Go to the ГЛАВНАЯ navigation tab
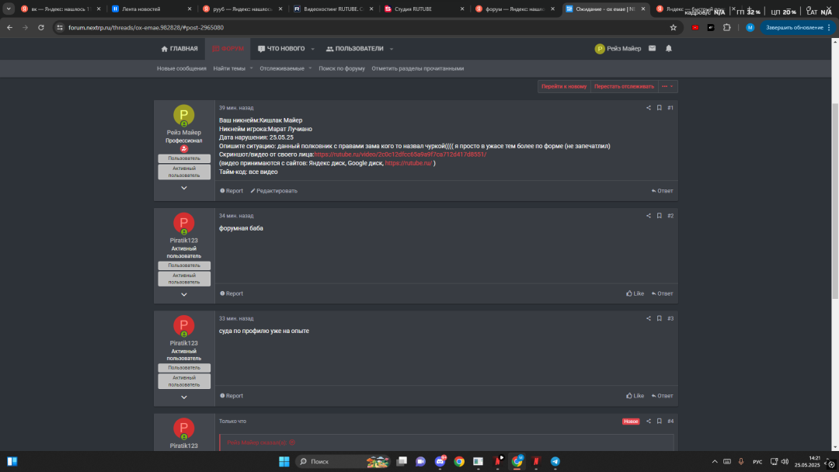 (x=179, y=49)
